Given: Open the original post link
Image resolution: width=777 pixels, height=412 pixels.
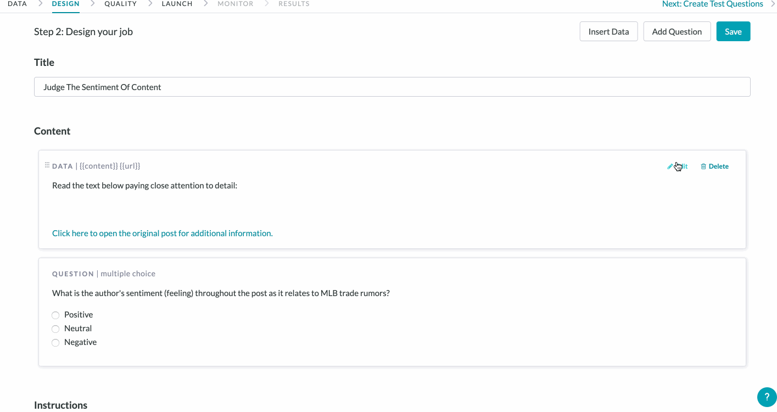Looking at the screenshot, I should (162, 233).
